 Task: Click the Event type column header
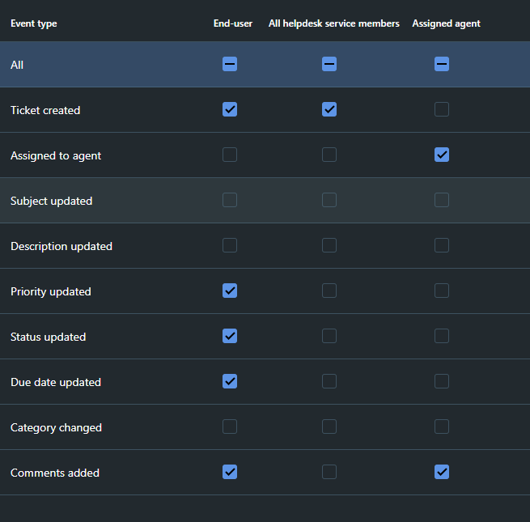[34, 23]
